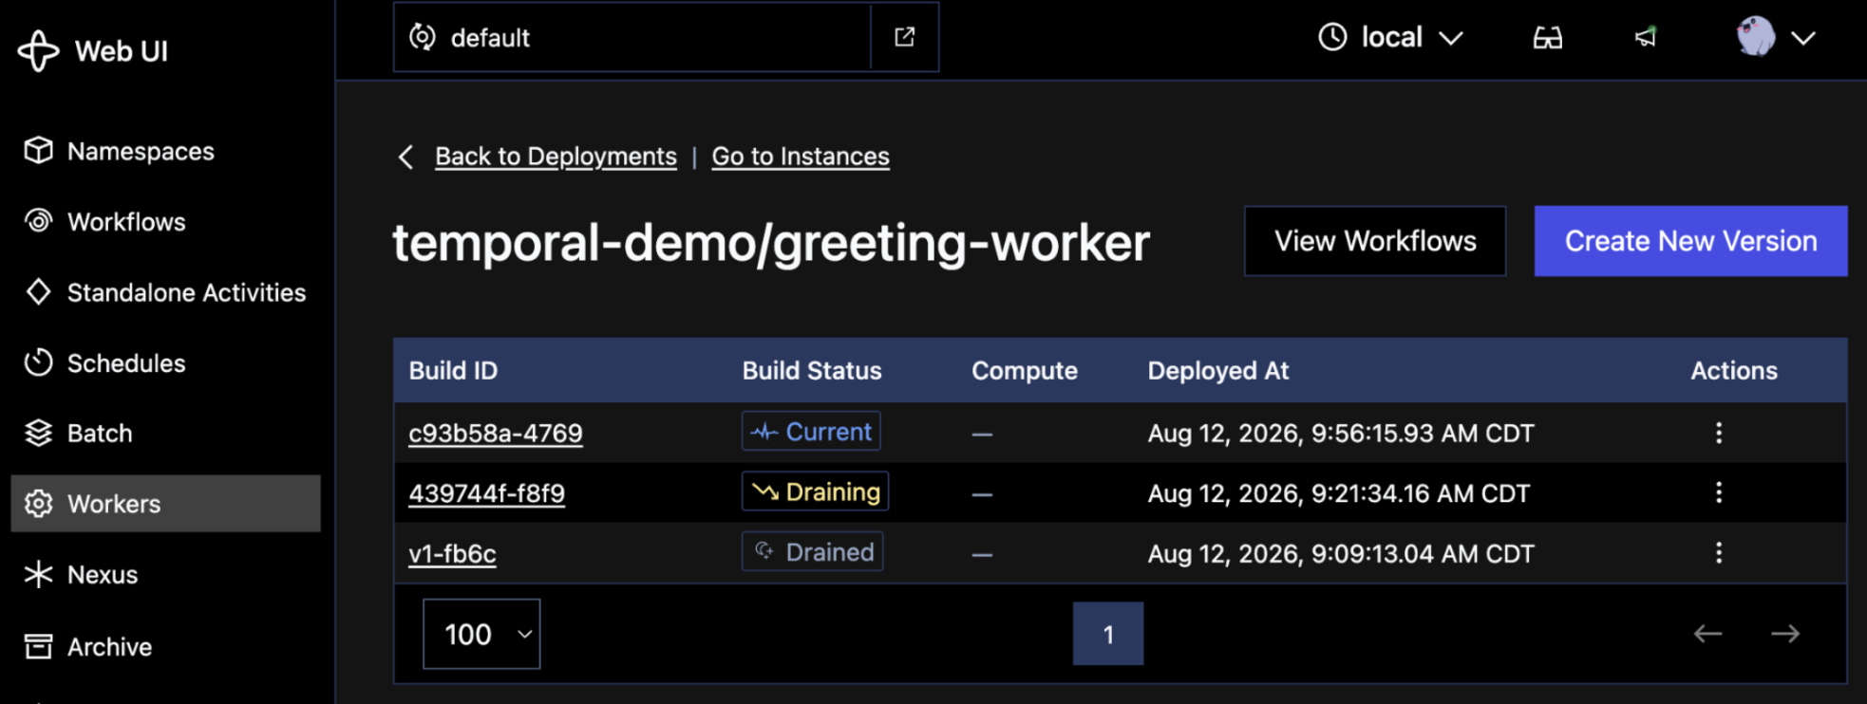Open Archive in the sidebar
This screenshot has height=704, width=1867.
(x=165, y=646)
